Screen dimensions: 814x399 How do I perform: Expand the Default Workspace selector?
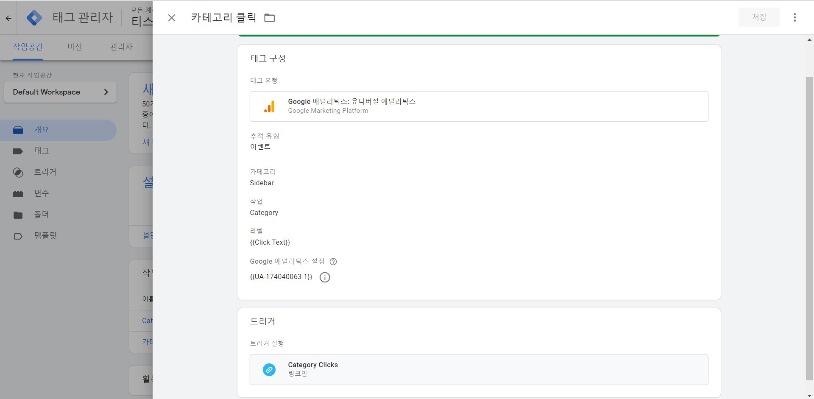click(60, 92)
